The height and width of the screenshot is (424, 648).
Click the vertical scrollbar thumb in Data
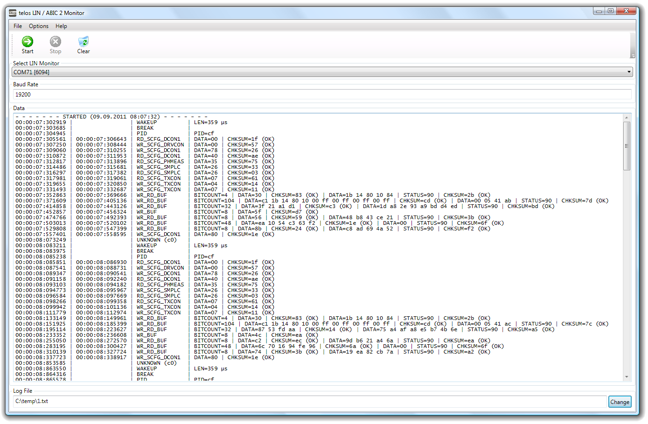627,146
